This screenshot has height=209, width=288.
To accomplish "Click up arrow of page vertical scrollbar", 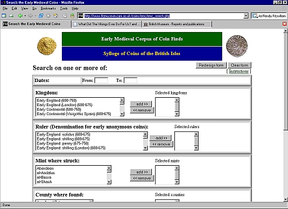I will pos(286,31).
